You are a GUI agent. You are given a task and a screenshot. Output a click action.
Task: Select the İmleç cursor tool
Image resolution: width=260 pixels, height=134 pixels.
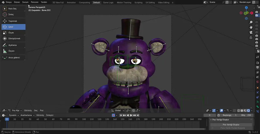(x=13, y=14)
